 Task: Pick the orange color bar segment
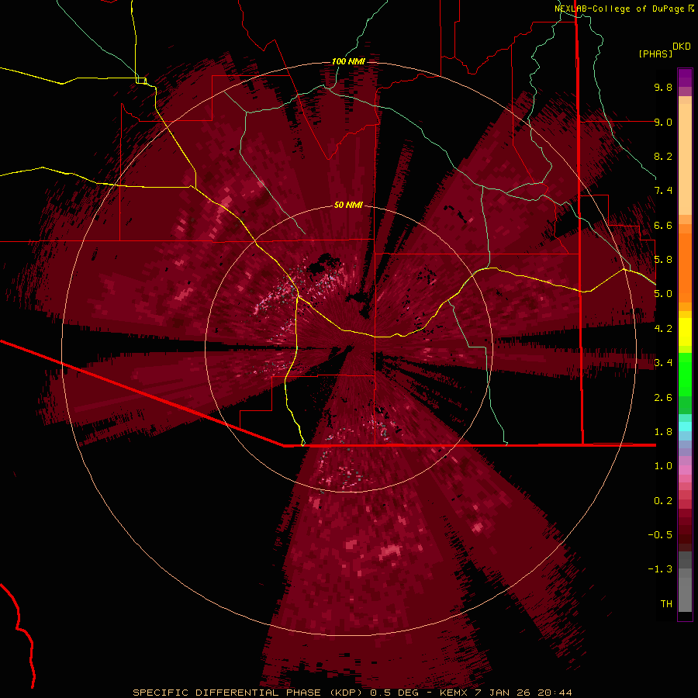(685, 268)
